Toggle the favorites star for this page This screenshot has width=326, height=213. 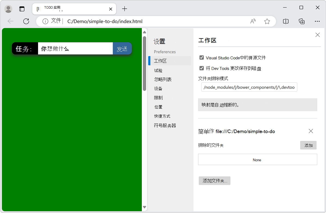(x=267, y=21)
